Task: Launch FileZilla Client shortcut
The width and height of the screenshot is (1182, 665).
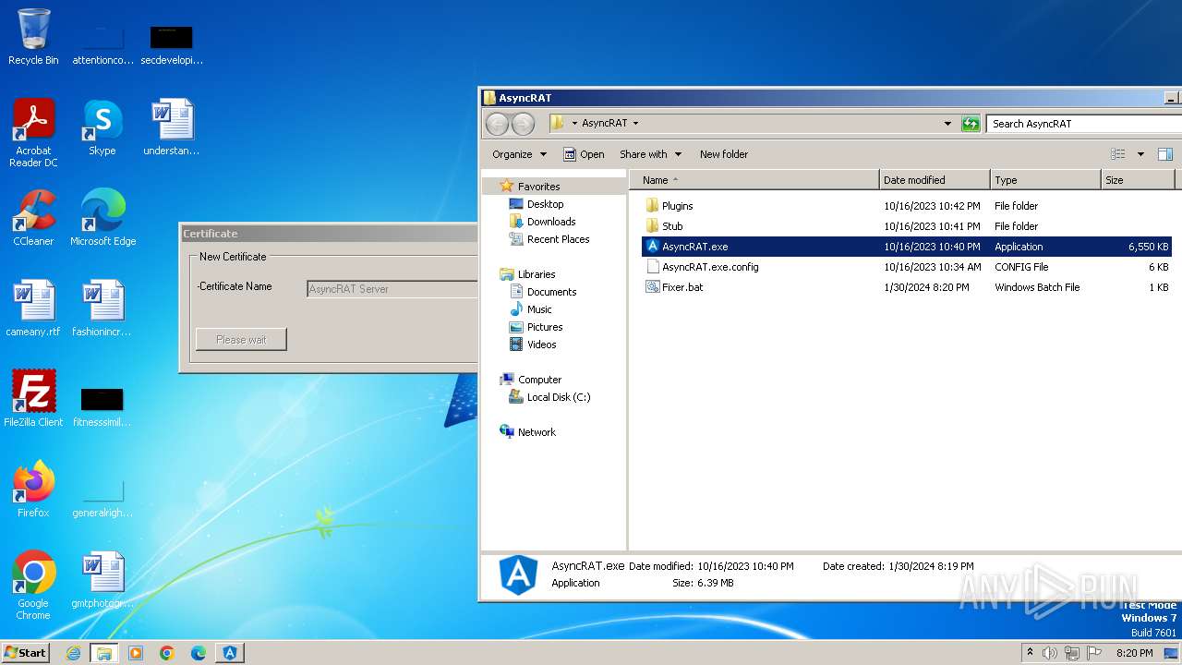Action: tap(33, 399)
